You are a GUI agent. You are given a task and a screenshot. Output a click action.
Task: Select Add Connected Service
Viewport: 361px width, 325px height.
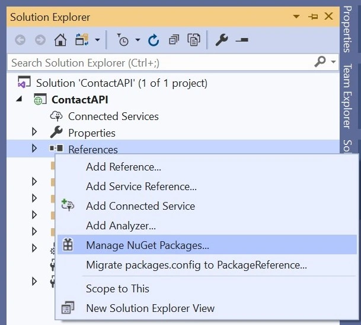[140, 206]
